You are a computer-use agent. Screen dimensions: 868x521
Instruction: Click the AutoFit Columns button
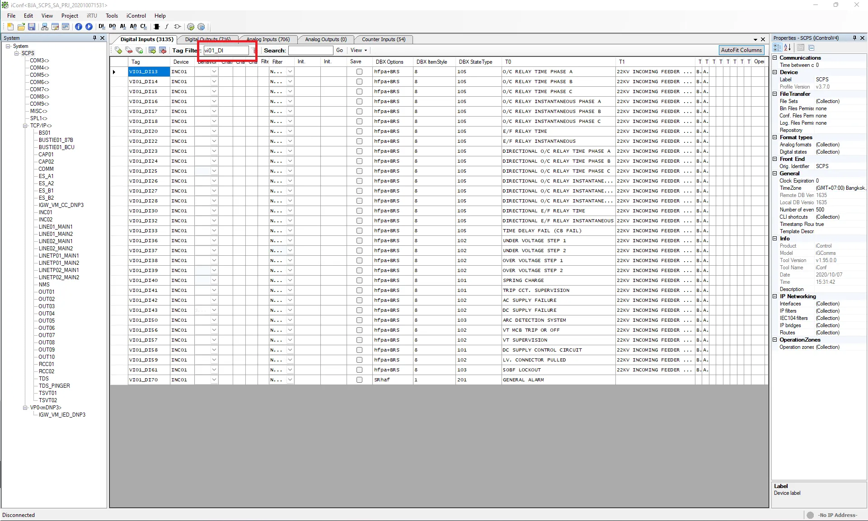(741, 50)
